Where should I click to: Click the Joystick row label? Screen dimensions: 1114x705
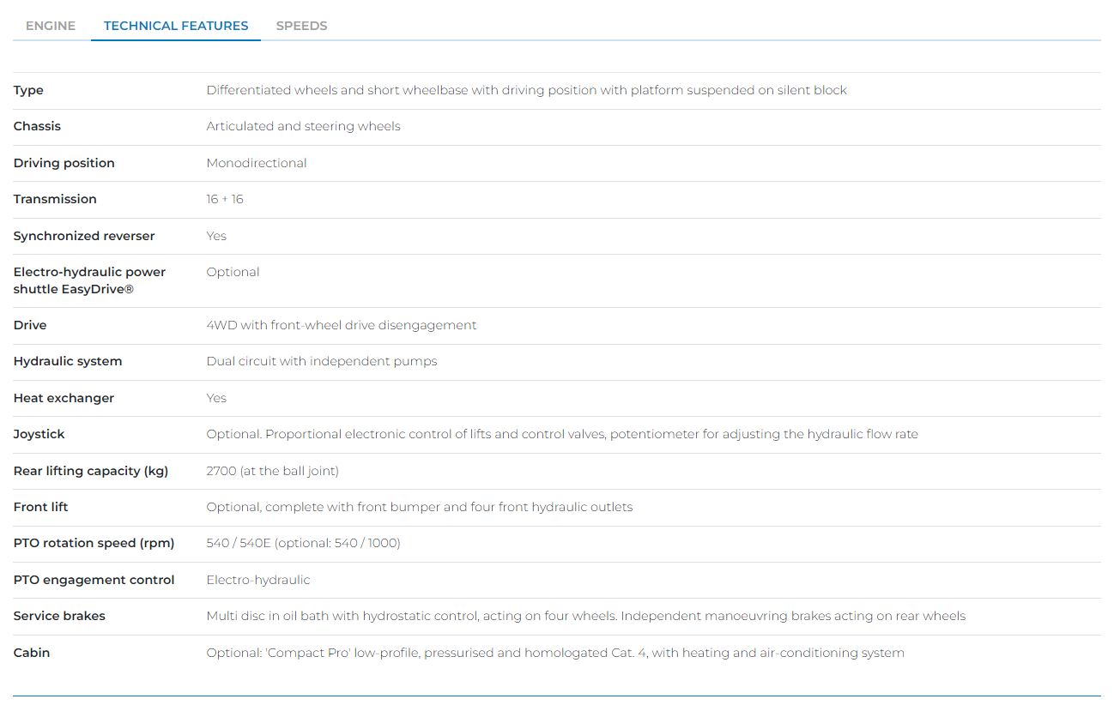(x=39, y=434)
